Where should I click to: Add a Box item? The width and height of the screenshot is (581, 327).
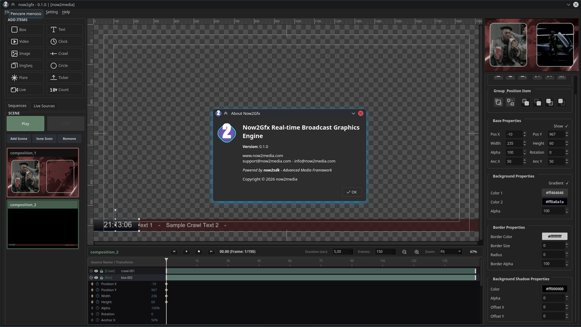(25, 30)
